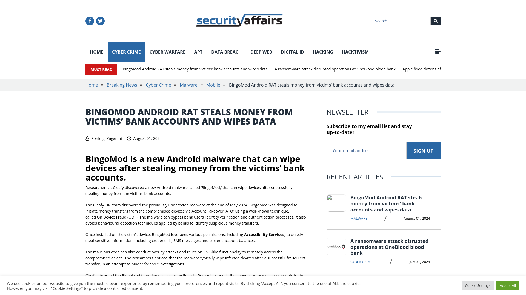Click the date/clock icon next to August 01
526x295 pixels.
129,138
